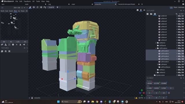185x104 pixels.
Task: Click the Pivot Point Z slider value -23
Action: (x=164, y=93)
